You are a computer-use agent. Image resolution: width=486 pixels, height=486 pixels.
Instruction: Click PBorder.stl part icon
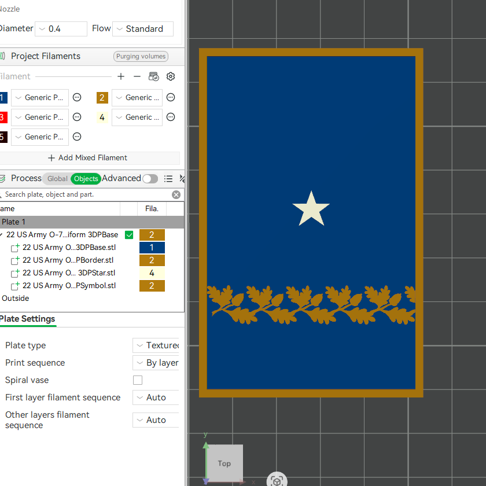point(15,261)
